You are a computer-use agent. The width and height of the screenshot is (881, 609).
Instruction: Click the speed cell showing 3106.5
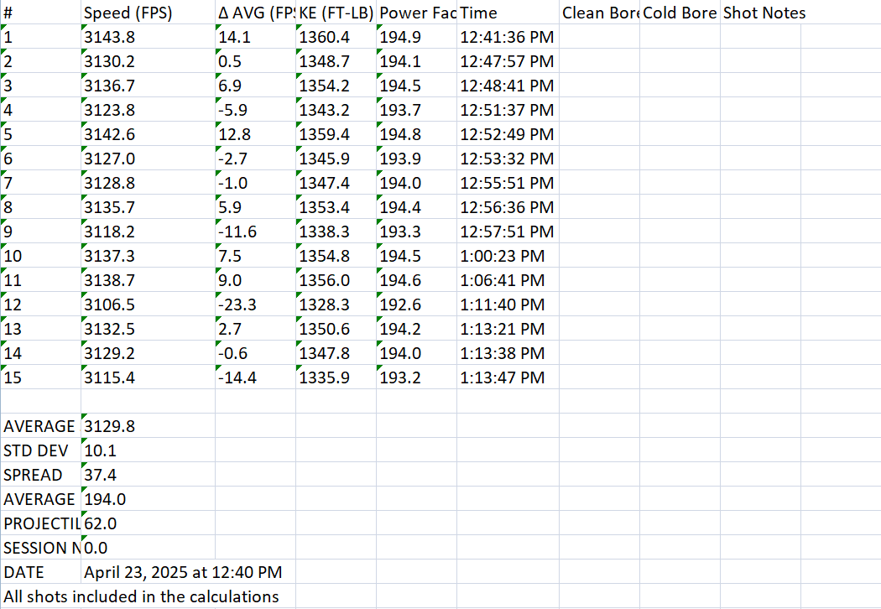(x=109, y=304)
